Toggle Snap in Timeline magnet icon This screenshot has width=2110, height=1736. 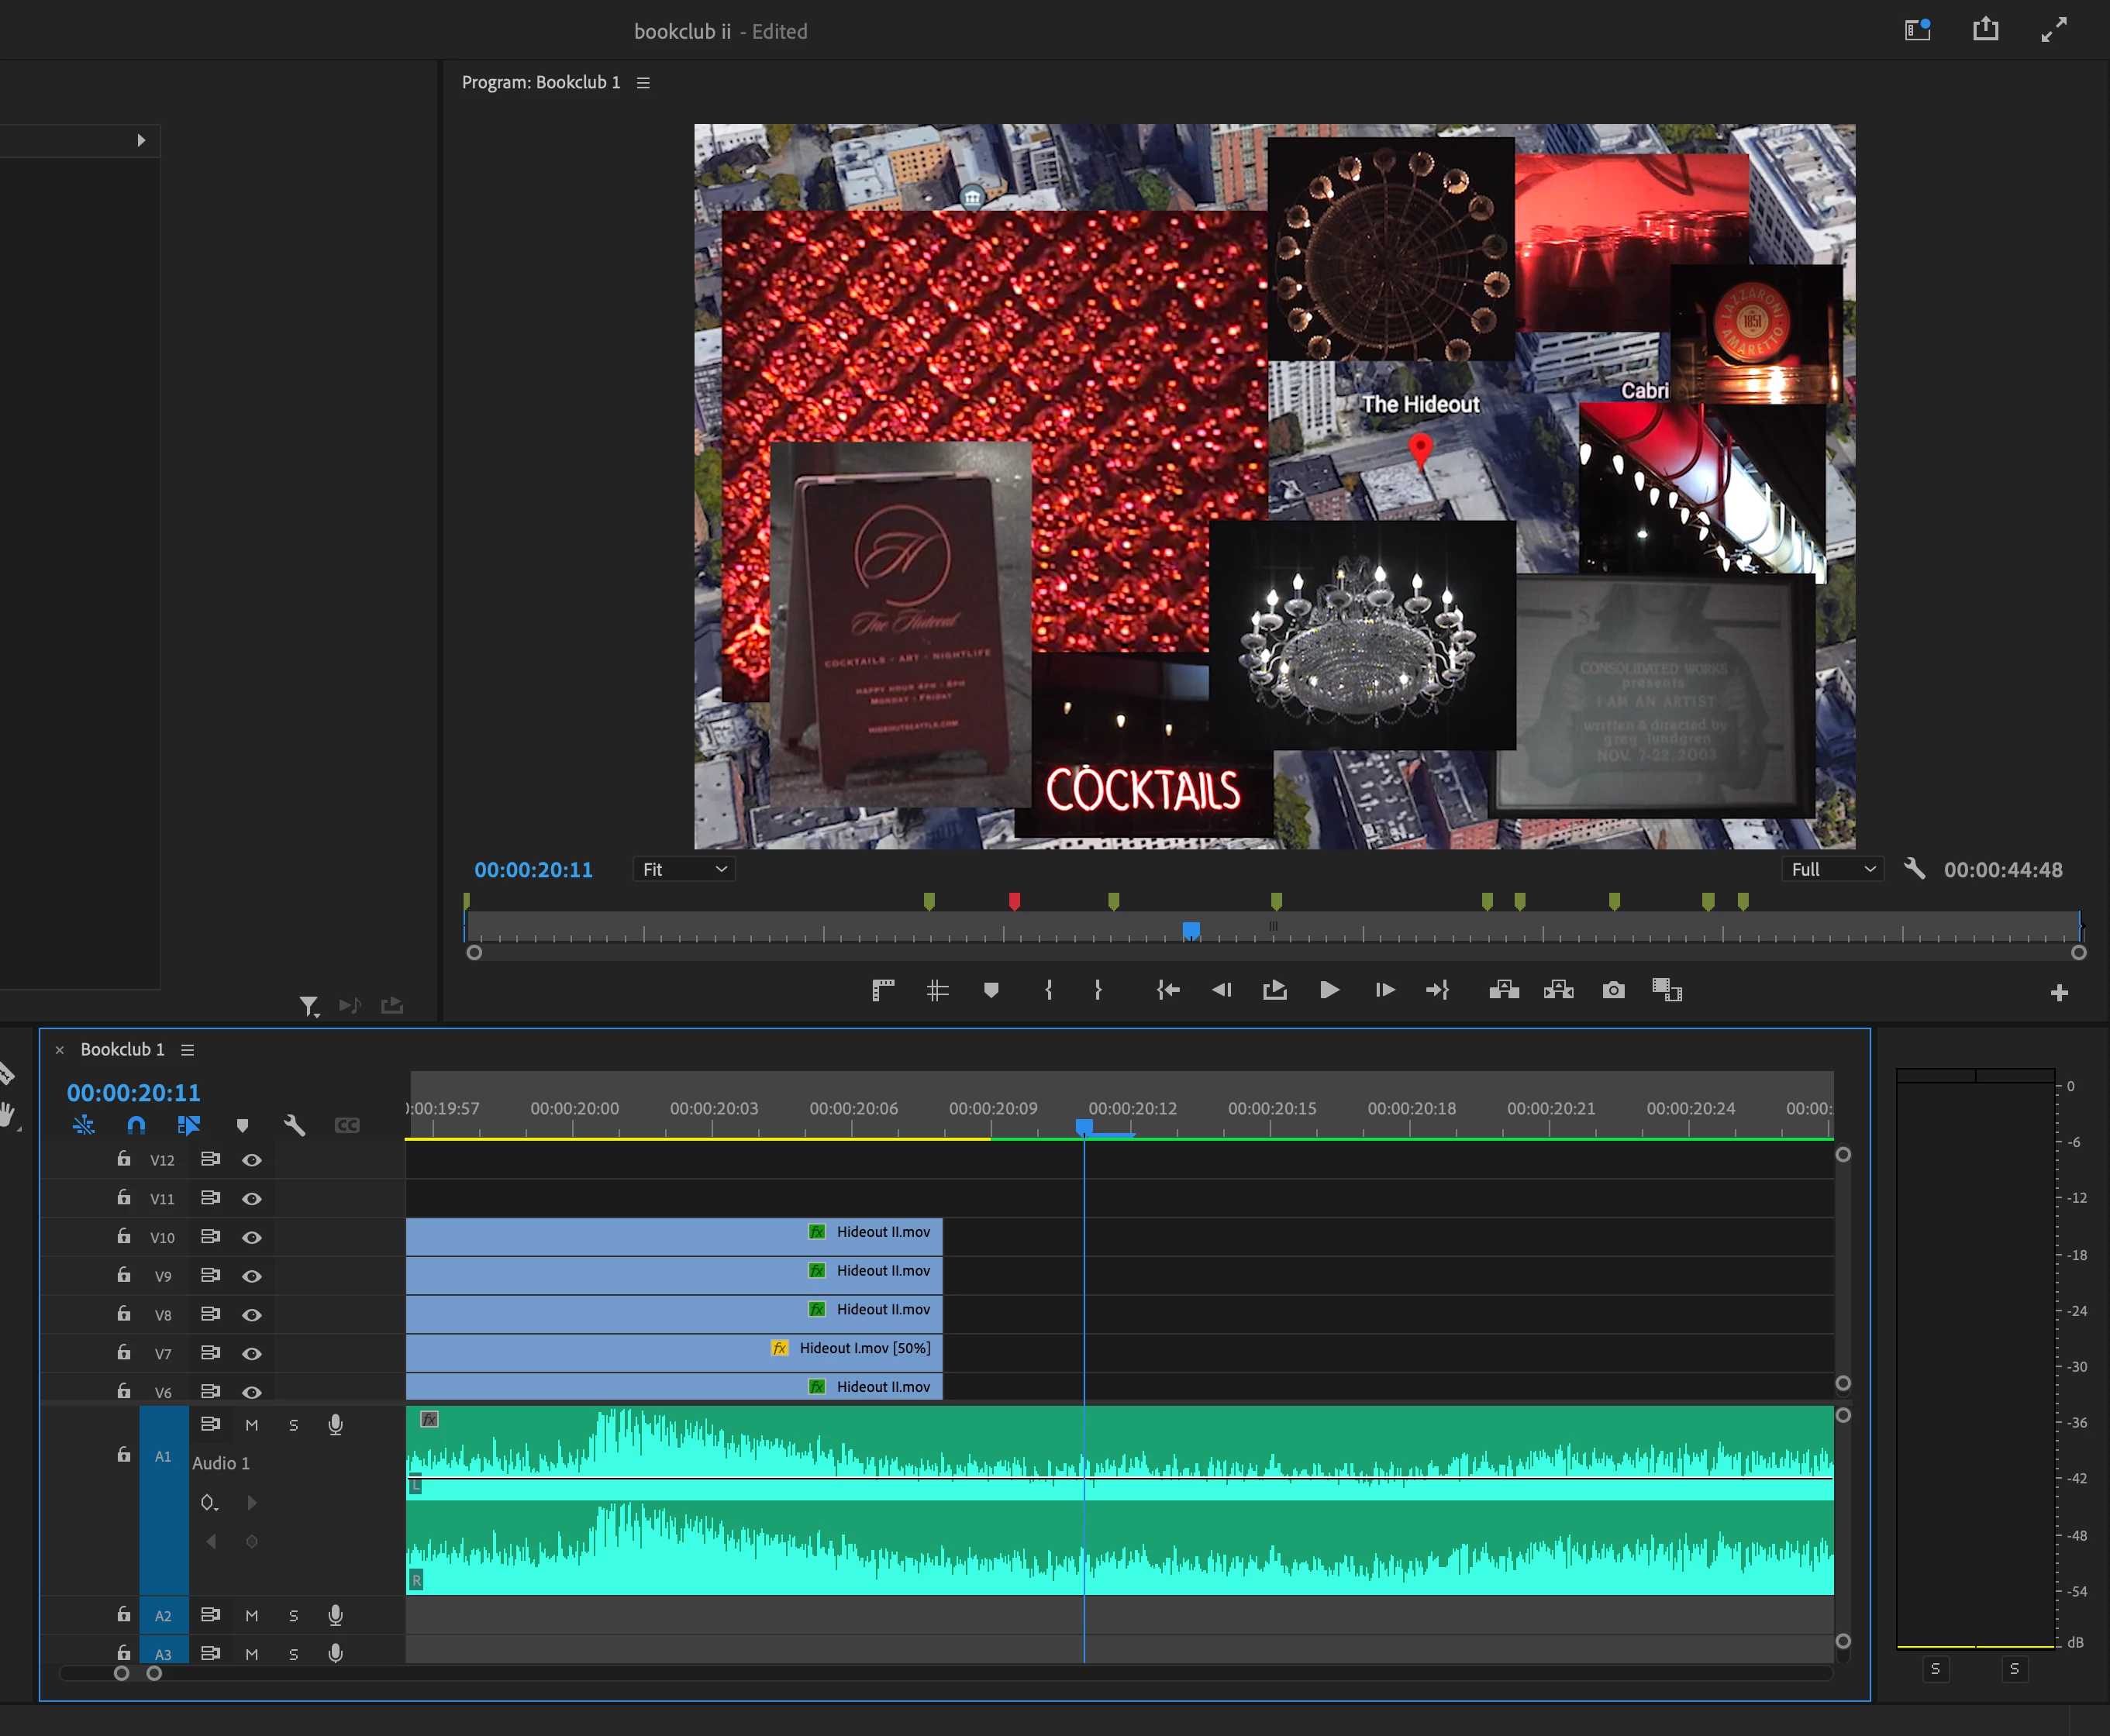[137, 1125]
